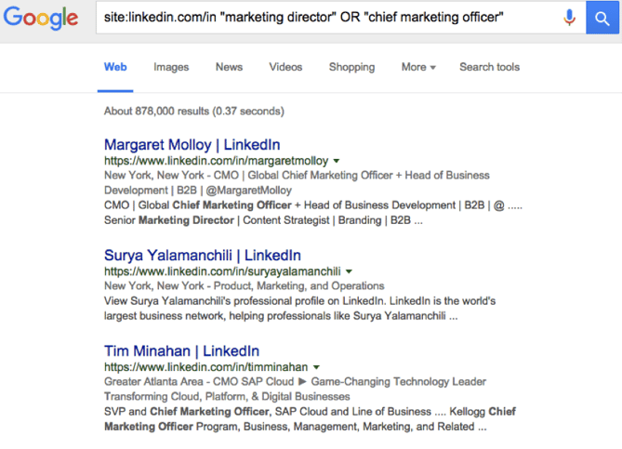Viewport: 622px width, 449px height.
Task: Open Search tools options
Action: click(x=489, y=67)
